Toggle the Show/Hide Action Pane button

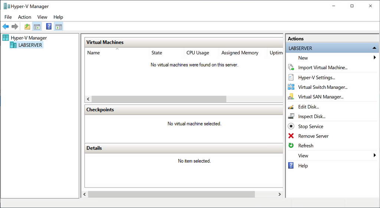pos(58,27)
